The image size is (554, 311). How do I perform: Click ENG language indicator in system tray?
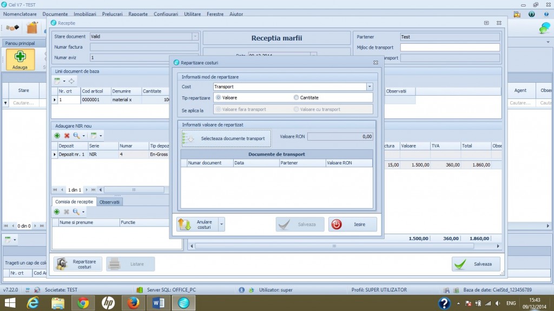[x=511, y=303]
